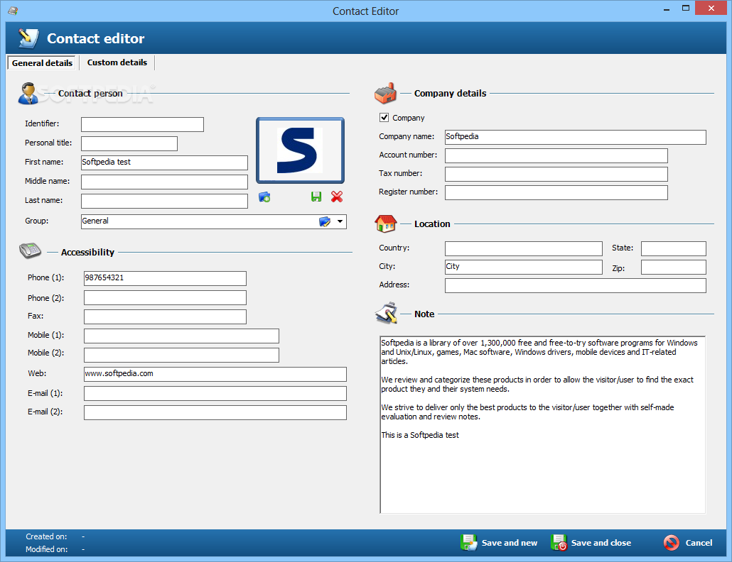This screenshot has width=732, height=562.
Task: Click the Accessibility telephone icon
Action: click(x=31, y=250)
